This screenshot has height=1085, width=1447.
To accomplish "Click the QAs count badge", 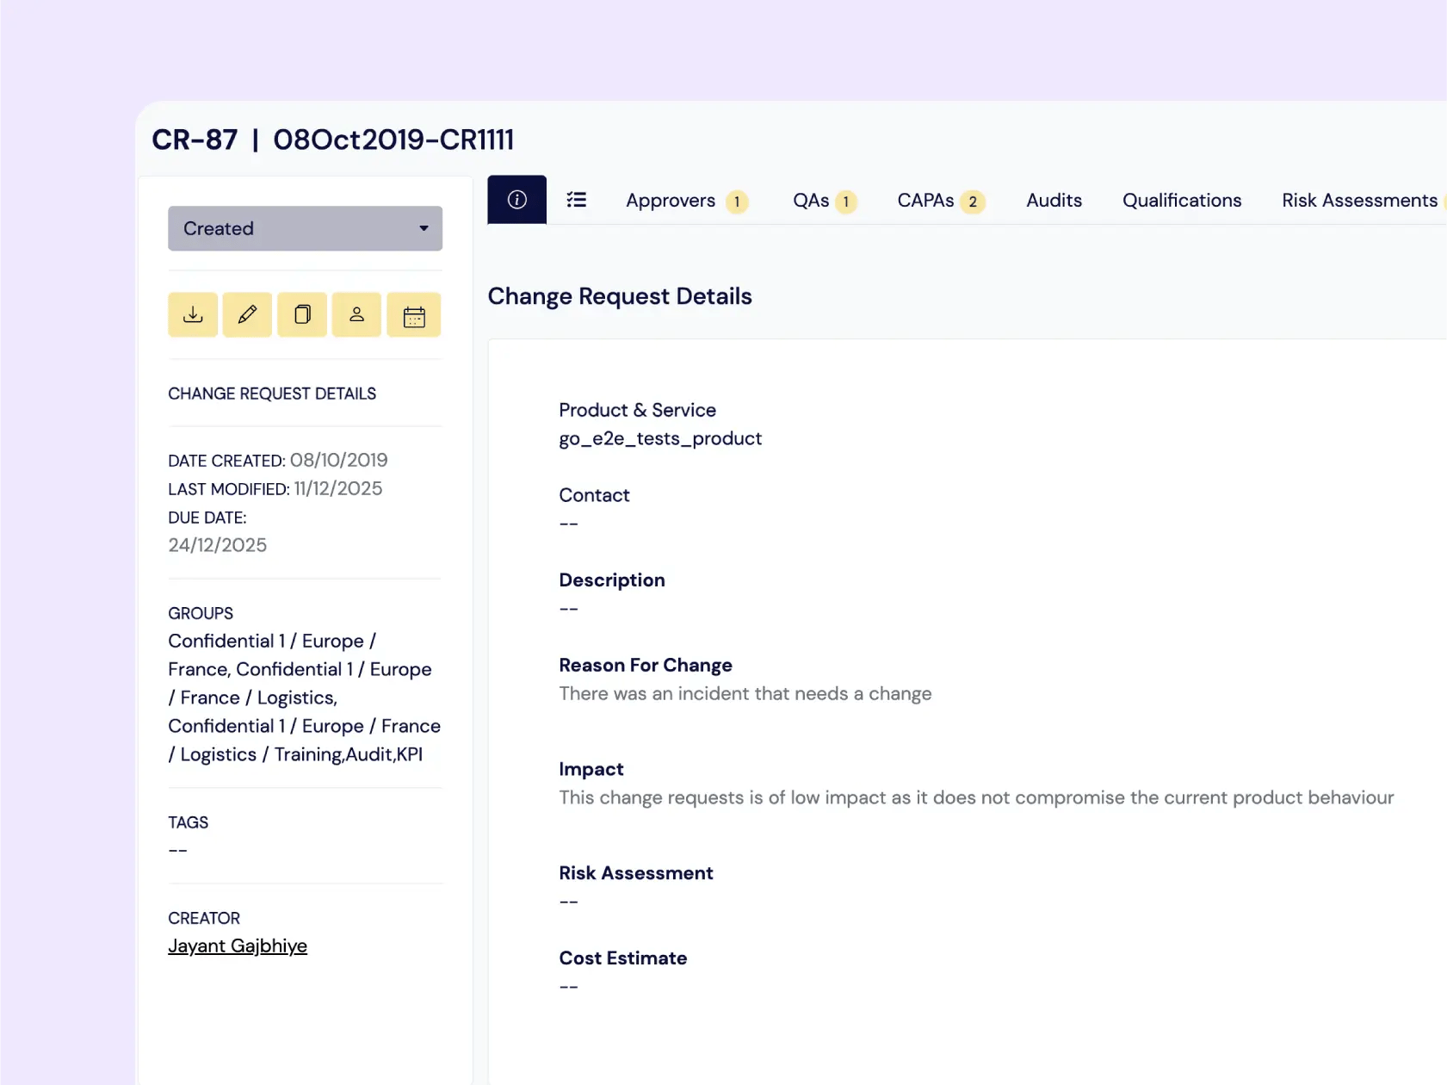I will pyautogui.click(x=847, y=201).
